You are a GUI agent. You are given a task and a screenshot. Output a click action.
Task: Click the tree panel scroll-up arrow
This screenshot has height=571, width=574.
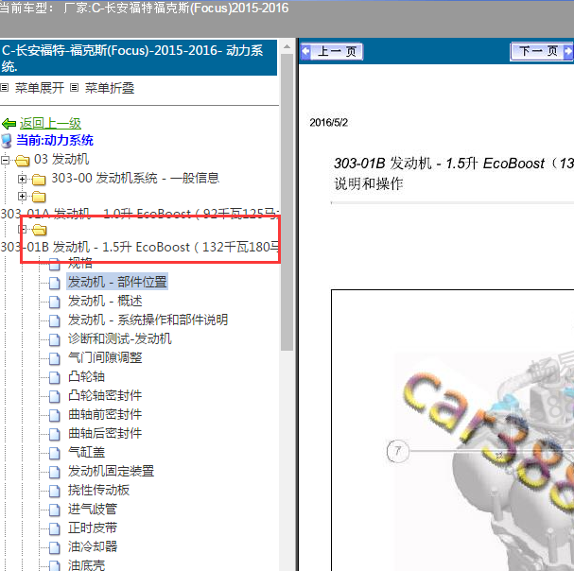pyautogui.click(x=287, y=46)
